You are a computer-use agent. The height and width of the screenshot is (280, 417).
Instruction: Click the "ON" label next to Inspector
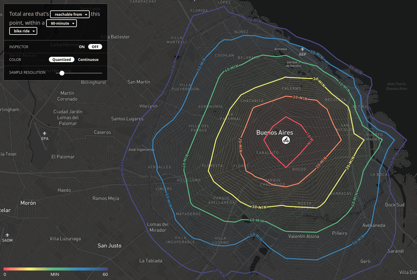(x=82, y=47)
